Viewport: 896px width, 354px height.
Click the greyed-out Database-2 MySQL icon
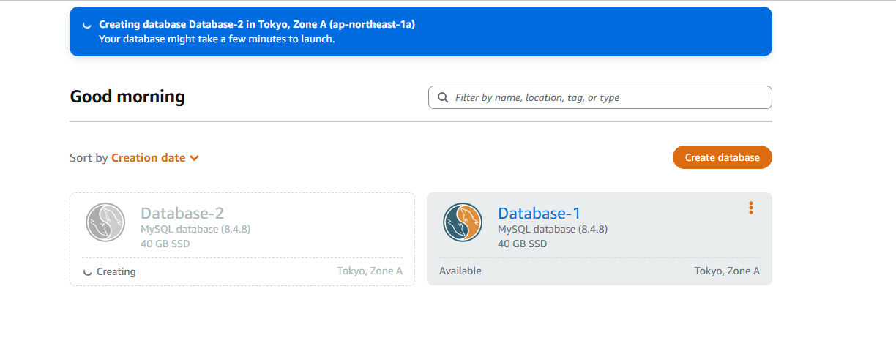pyautogui.click(x=105, y=222)
